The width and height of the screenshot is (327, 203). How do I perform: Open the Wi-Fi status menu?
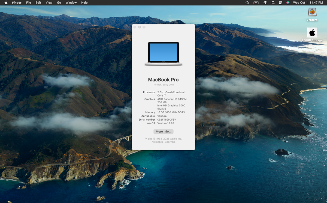pos(265,3)
